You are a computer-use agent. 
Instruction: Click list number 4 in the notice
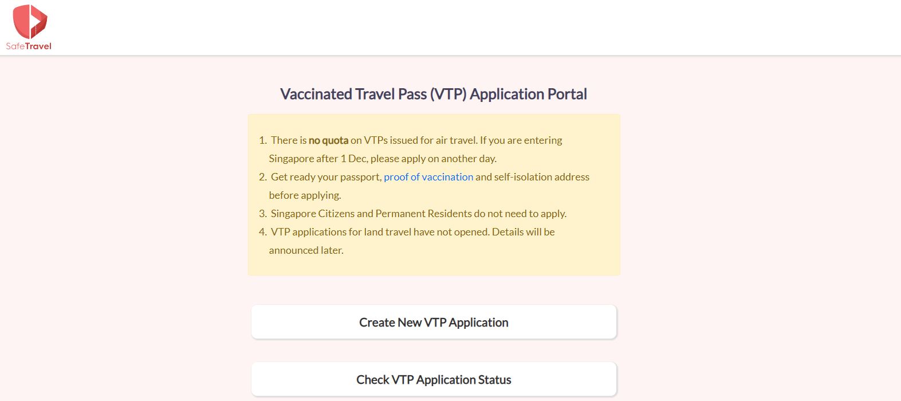(262, 232)
